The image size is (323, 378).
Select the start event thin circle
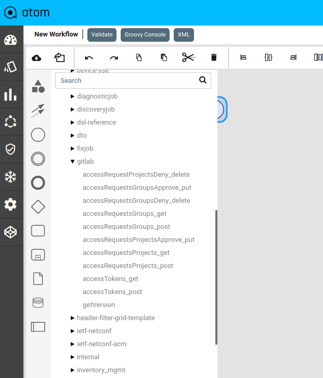[x=38, y=135]
